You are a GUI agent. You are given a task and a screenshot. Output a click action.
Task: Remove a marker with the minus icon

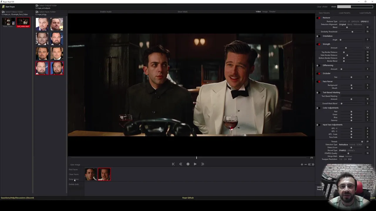305,164
